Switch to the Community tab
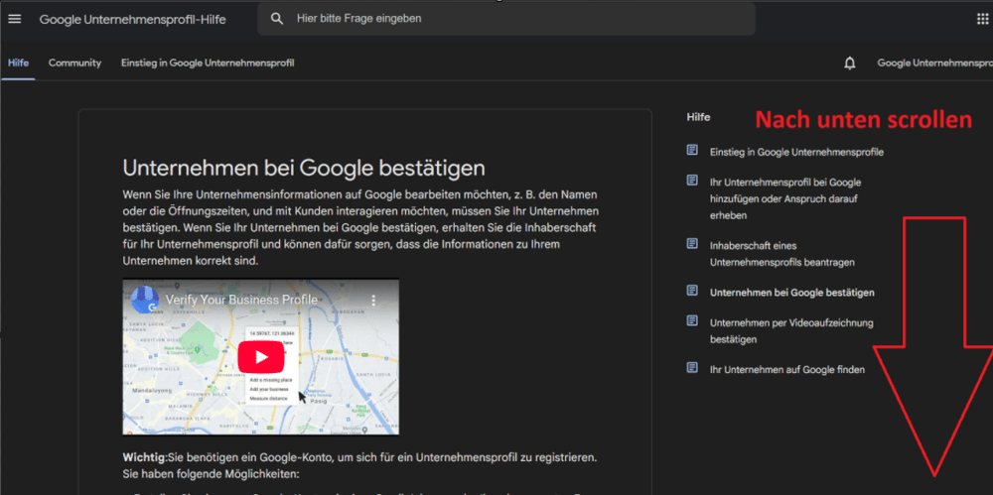 [x=74, y=62]
